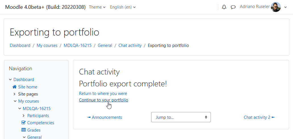Open the user menu arrow beside avatar

(285, 7)
